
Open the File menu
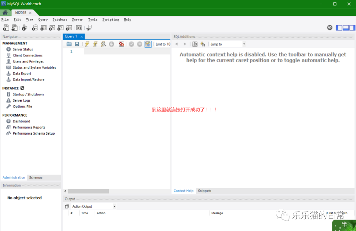click(5, 19)
